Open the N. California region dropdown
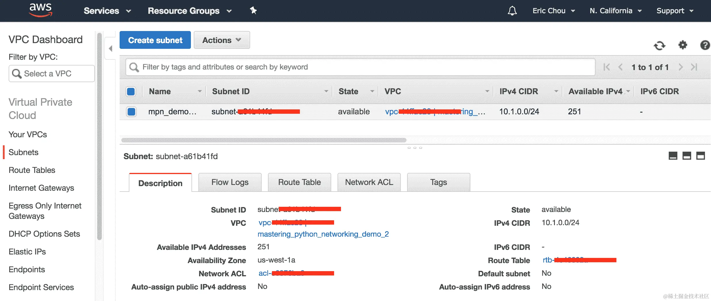The height and width of the screenshot is (301, 711). tap(615, 11)
